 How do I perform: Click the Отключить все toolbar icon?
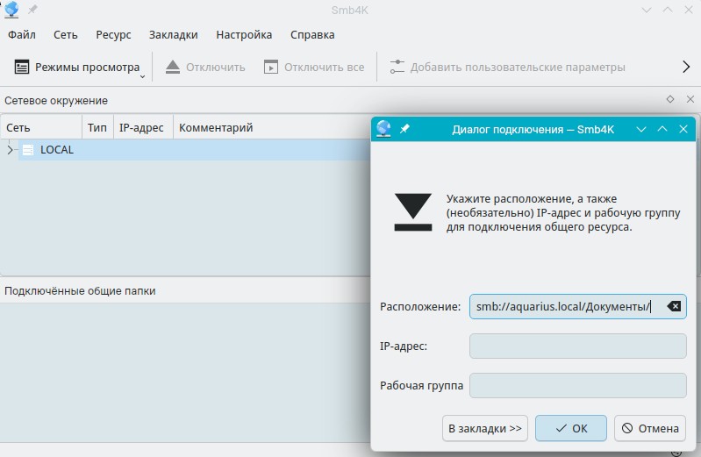coord(270,67)
